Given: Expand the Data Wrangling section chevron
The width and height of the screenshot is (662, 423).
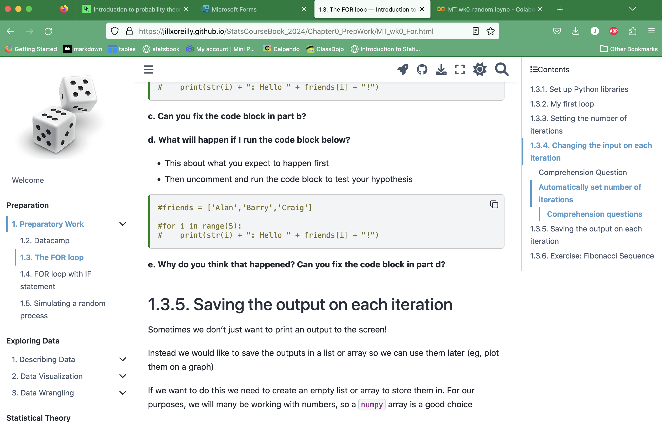Looking at the screenshot, I should pyautogui.click(x=123, y=393).
